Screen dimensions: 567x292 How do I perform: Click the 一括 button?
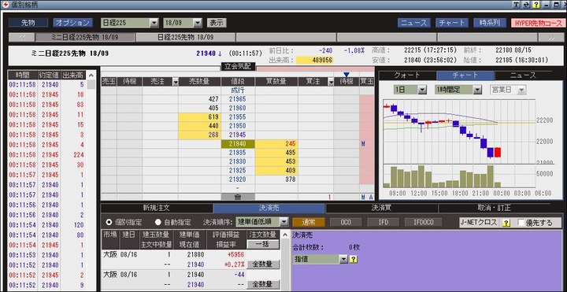point(263,244)
